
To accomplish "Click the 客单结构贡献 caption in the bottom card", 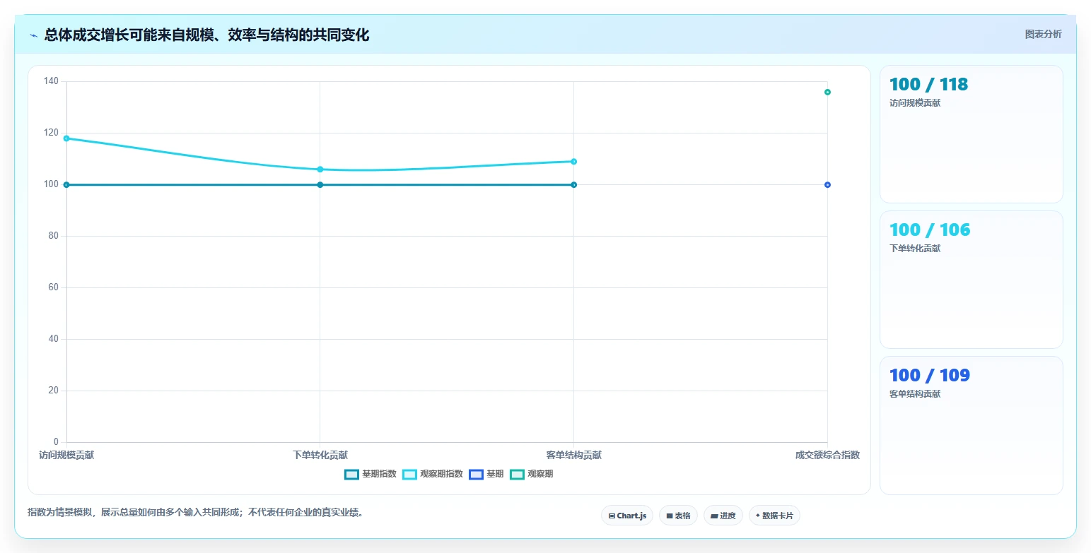I will [915, 394].
